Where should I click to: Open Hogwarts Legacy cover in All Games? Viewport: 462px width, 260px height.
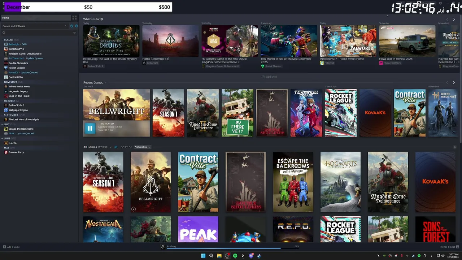[x=340, y=182]
